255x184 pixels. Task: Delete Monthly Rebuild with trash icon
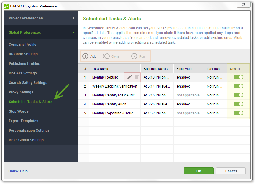click(x=137, y=77)
